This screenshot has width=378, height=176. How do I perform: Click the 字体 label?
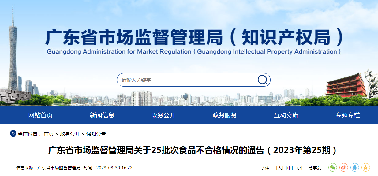(267, 168)
